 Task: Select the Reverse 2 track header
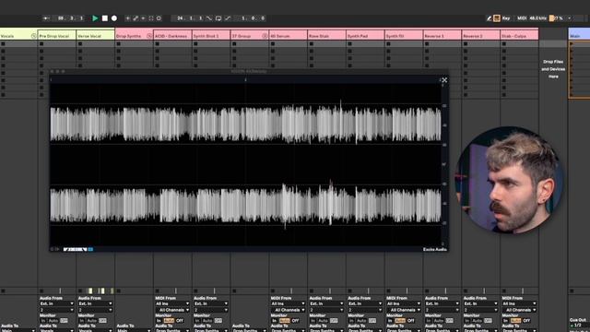click(480, 36)
